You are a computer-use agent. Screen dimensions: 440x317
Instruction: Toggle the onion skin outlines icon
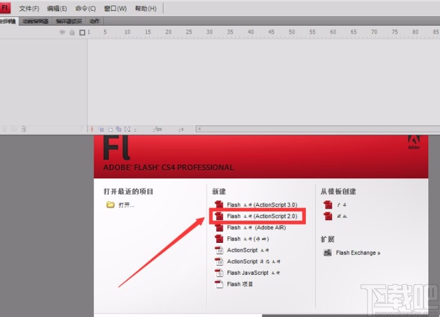110,129
